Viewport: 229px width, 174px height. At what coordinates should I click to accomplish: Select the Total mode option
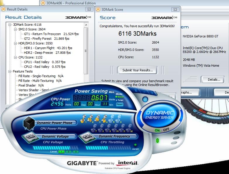[x=119, y=100]
